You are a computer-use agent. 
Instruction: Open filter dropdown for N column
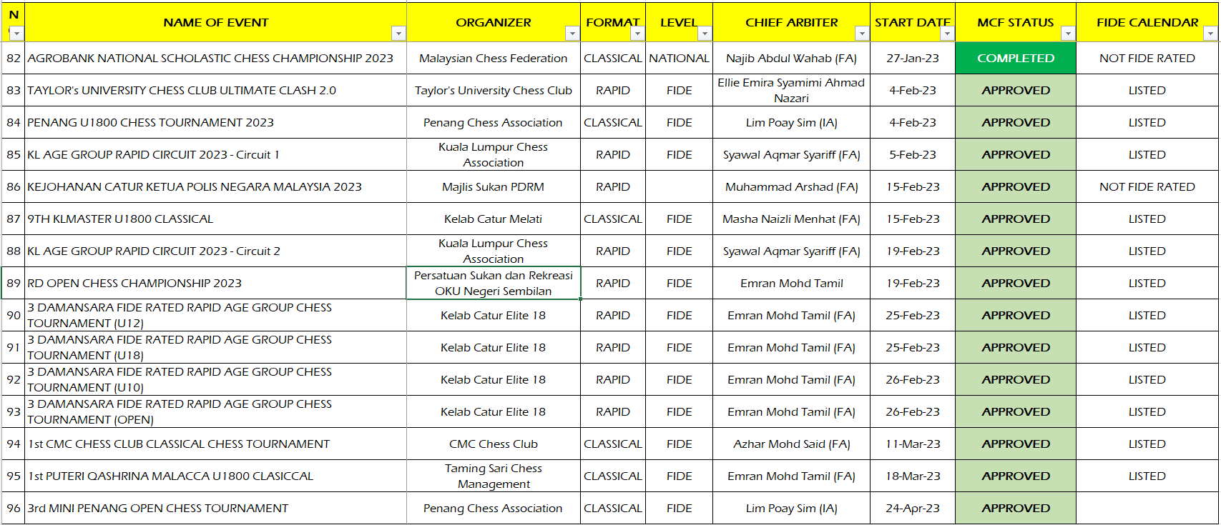(x=16, y=34)
